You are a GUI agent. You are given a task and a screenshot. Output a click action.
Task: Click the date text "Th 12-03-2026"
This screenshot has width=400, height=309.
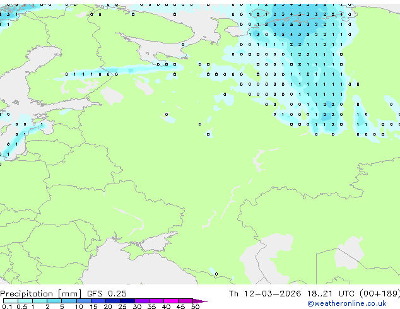(x=265, y=294)
